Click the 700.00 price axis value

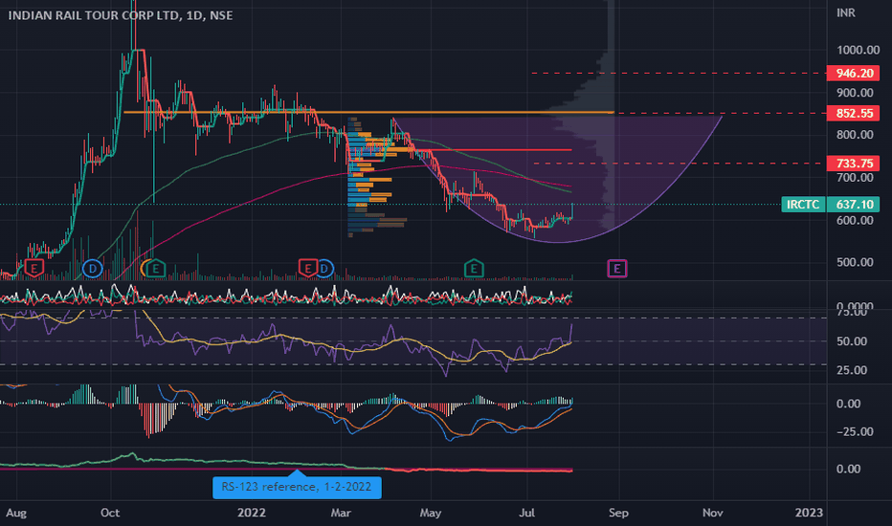[x=855, y=178]
